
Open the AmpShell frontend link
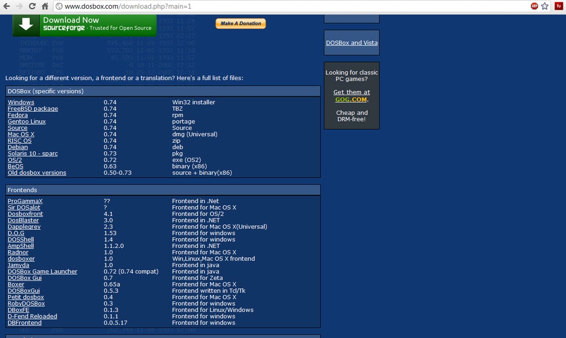click(x=20, y=246)
